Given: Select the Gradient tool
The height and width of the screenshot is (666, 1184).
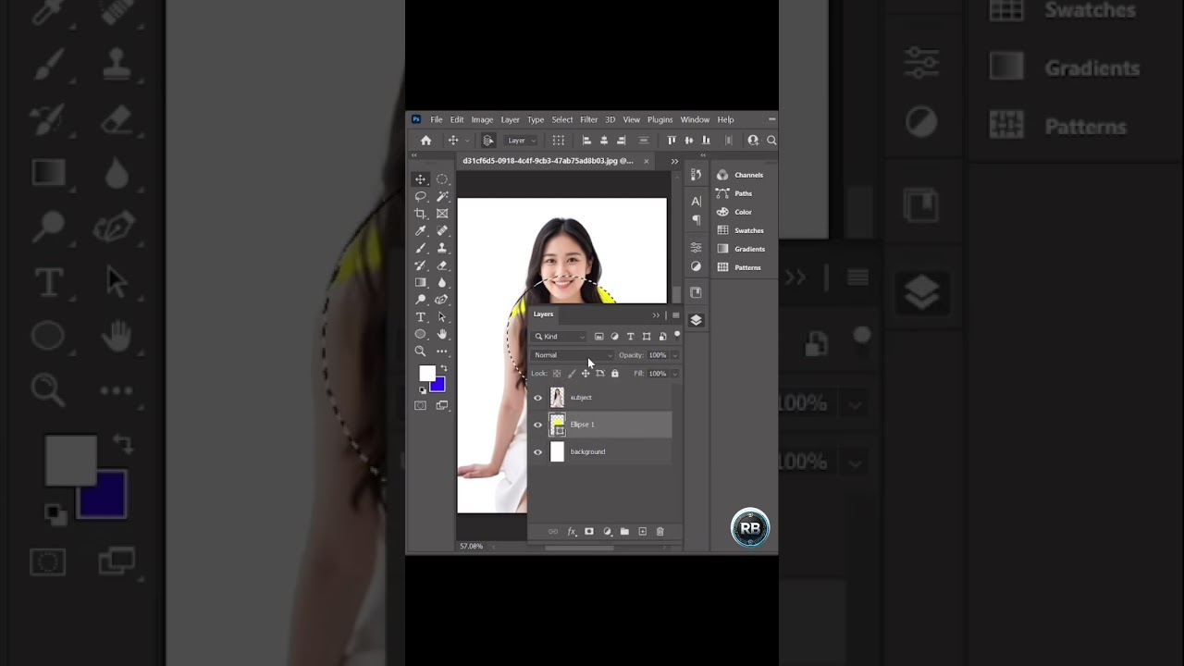Looking at the screenshot, I should point(420,282).
